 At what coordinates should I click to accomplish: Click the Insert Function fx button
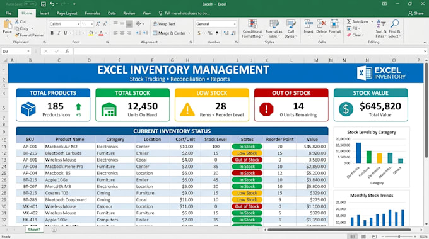(x=67, y=52)
